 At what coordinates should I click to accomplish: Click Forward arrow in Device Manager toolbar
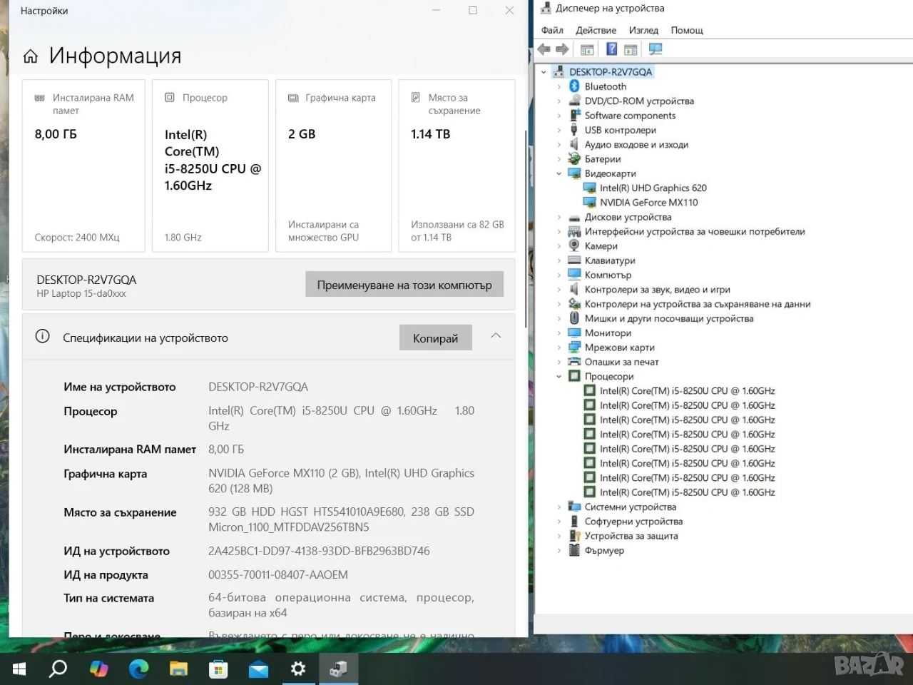pyautogui.click(x=562, y=49)
